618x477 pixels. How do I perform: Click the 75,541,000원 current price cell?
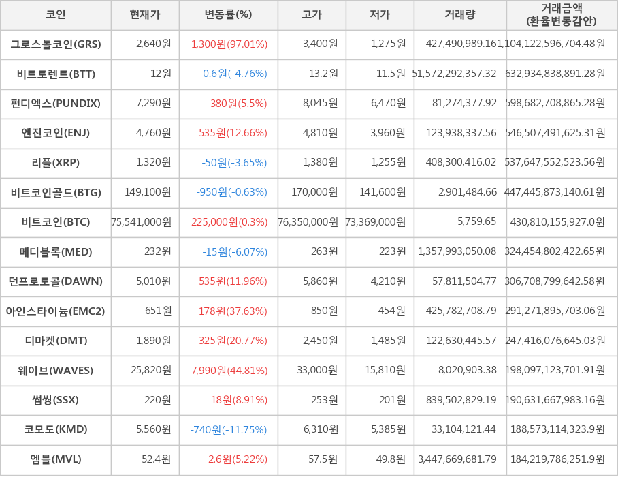(142, 222)
